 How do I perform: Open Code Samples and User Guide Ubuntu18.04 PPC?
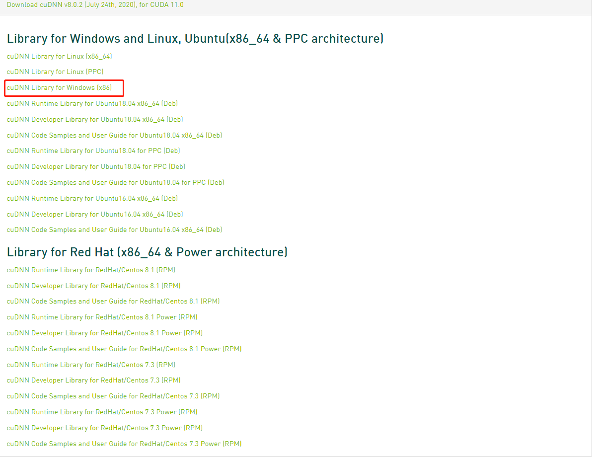tap(116, 182)
